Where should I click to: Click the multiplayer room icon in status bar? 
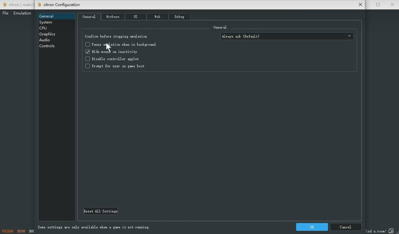click(391, 231)
